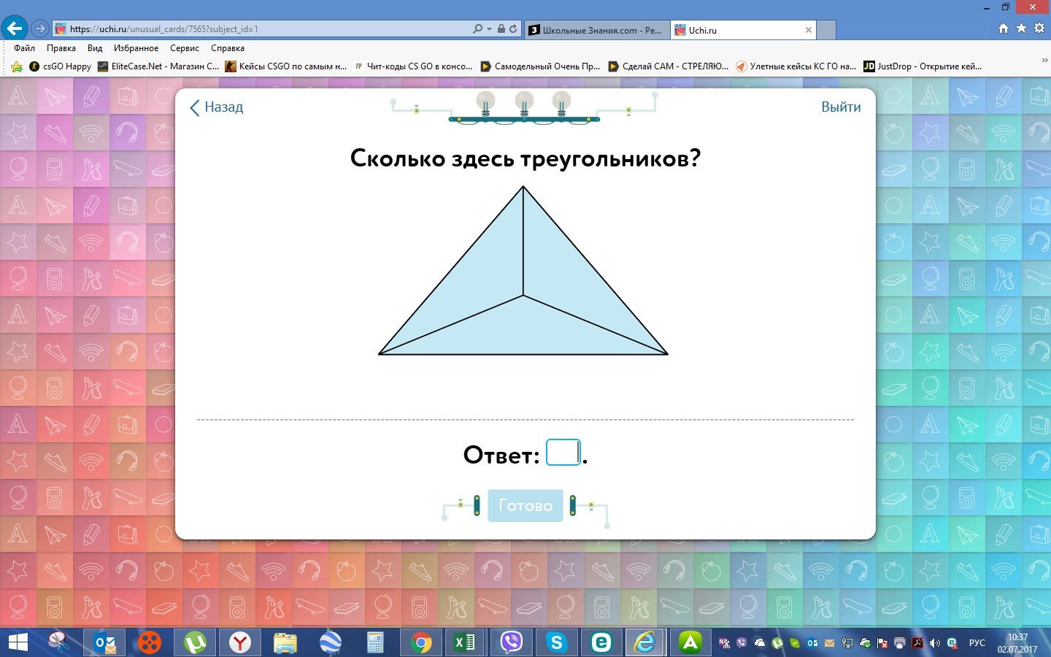Open the JustDrop bookmark
Image resolution: width=1051 pixels, height=657 pixels.
tap(923, 66)
